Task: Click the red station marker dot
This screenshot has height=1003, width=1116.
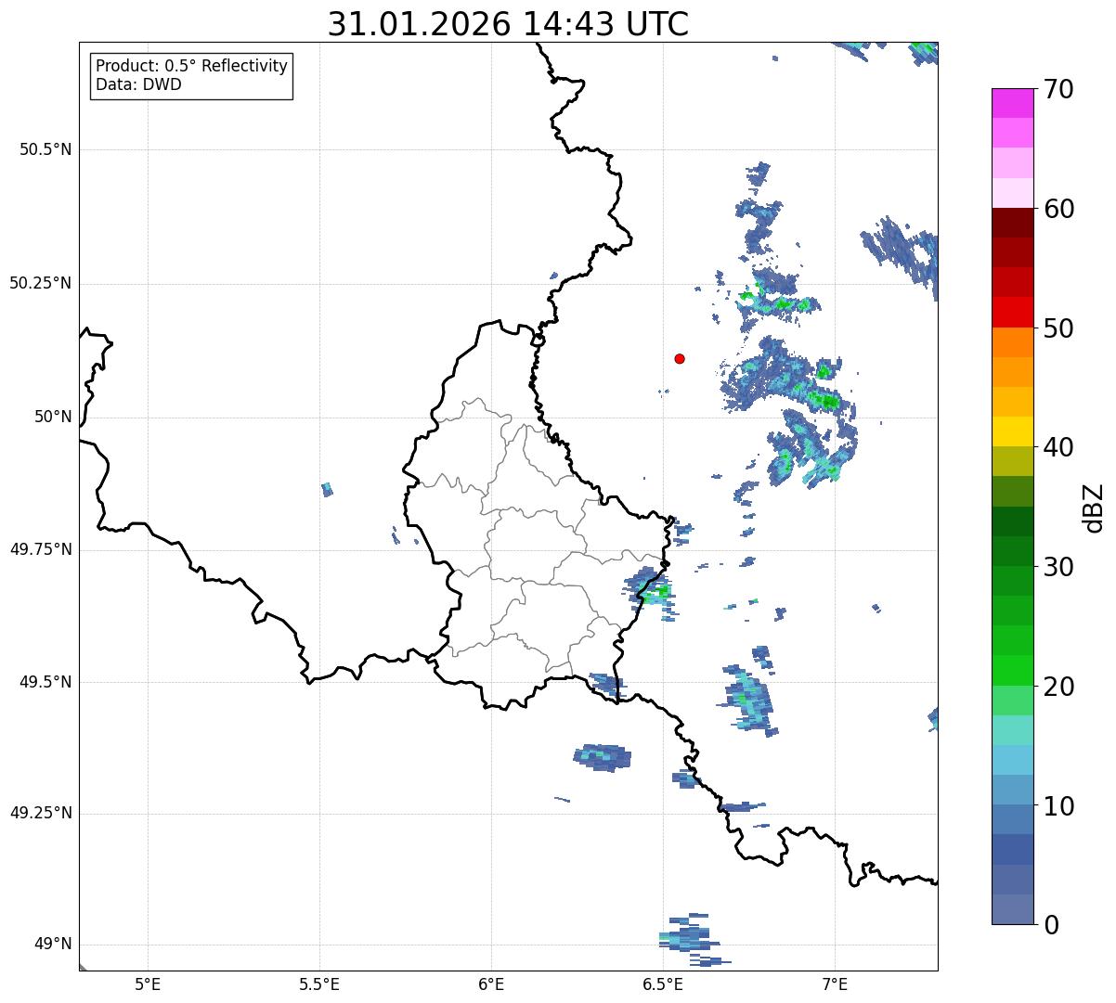Action: 680,358
